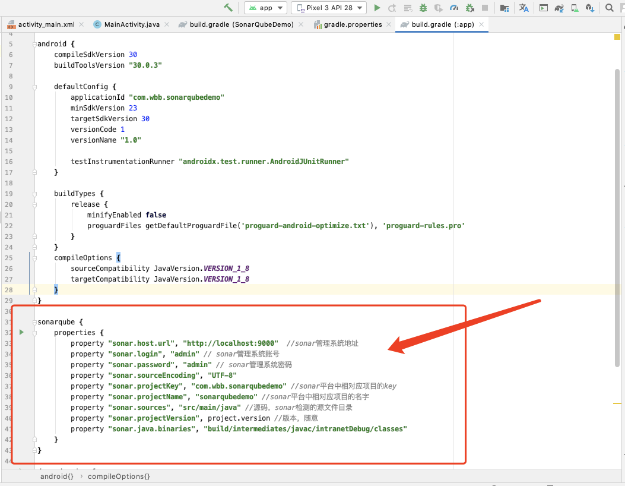
Task: Collapse the defaultConfig code block
Action: (x=34, y=86)
